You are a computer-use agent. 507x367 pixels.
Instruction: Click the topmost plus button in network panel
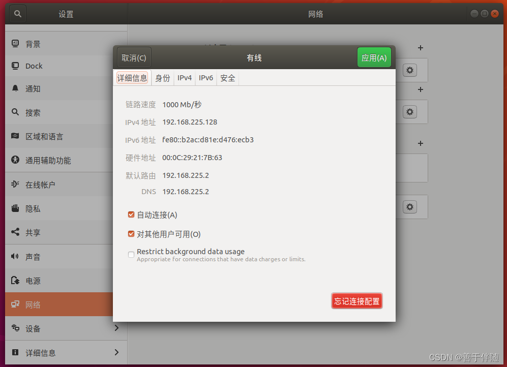[421, 48]
